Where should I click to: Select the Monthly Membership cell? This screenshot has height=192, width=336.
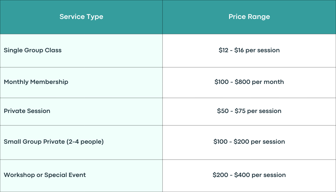click(81, 83)
